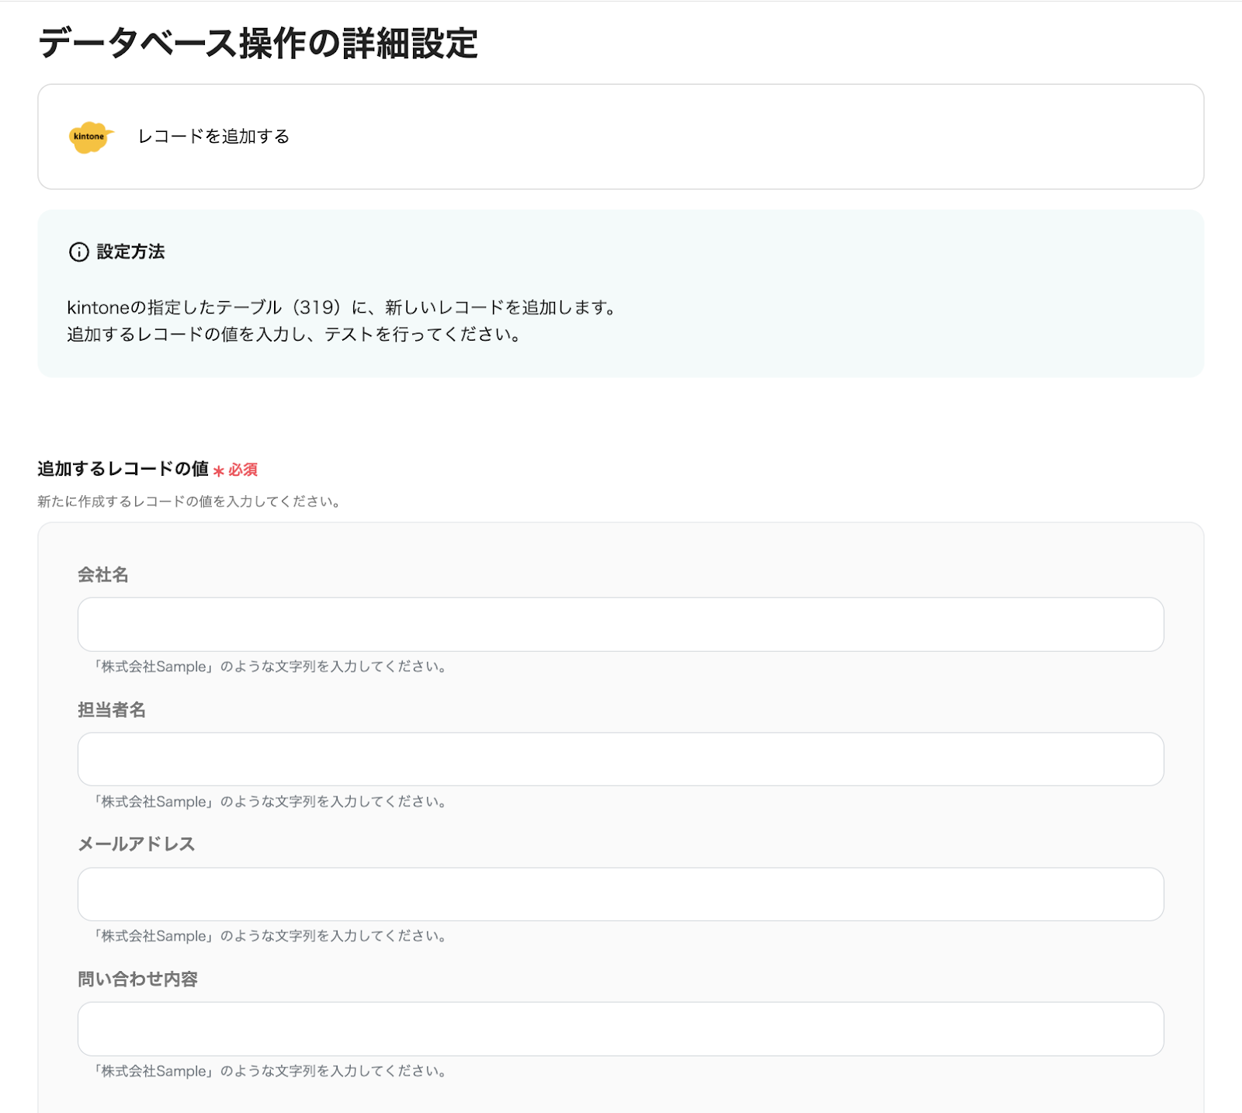Click the hint text below 会社名 field
The image size is (1242, 1113).
point(269,667)
